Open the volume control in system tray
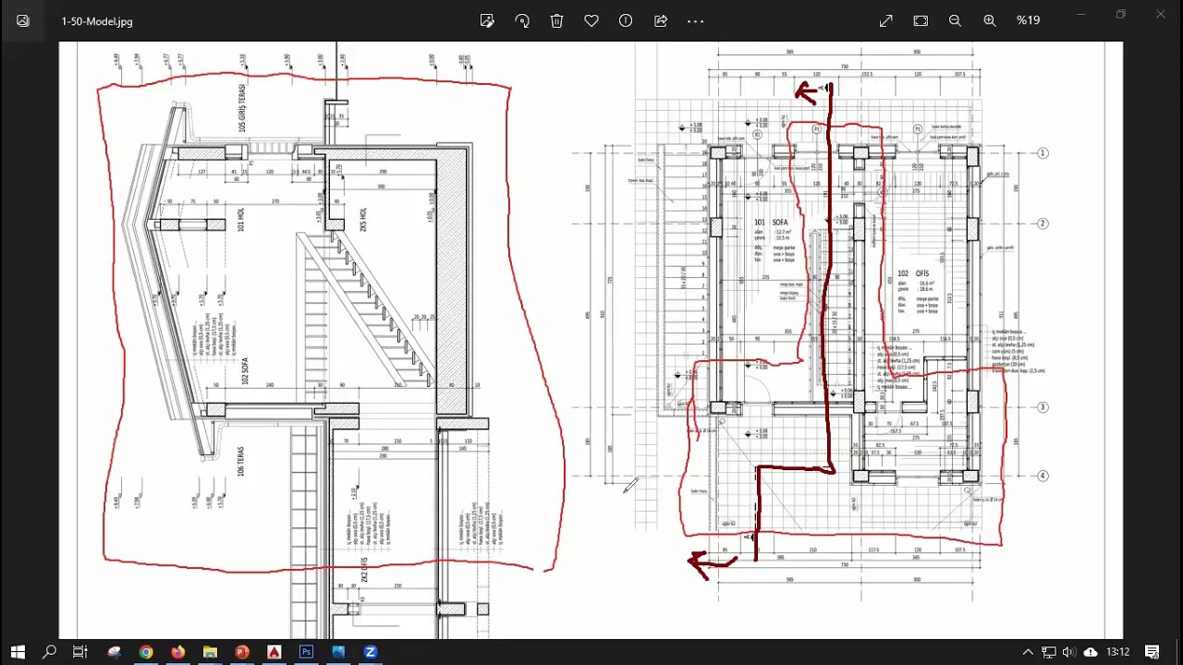The width and height of the screenshot is (1183, 665). coord(1069,652)
